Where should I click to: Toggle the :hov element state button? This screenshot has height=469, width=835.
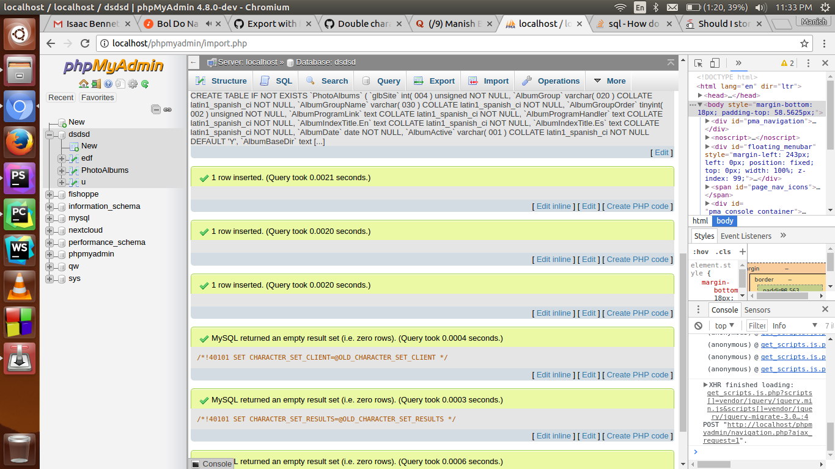tap(701, 252)
